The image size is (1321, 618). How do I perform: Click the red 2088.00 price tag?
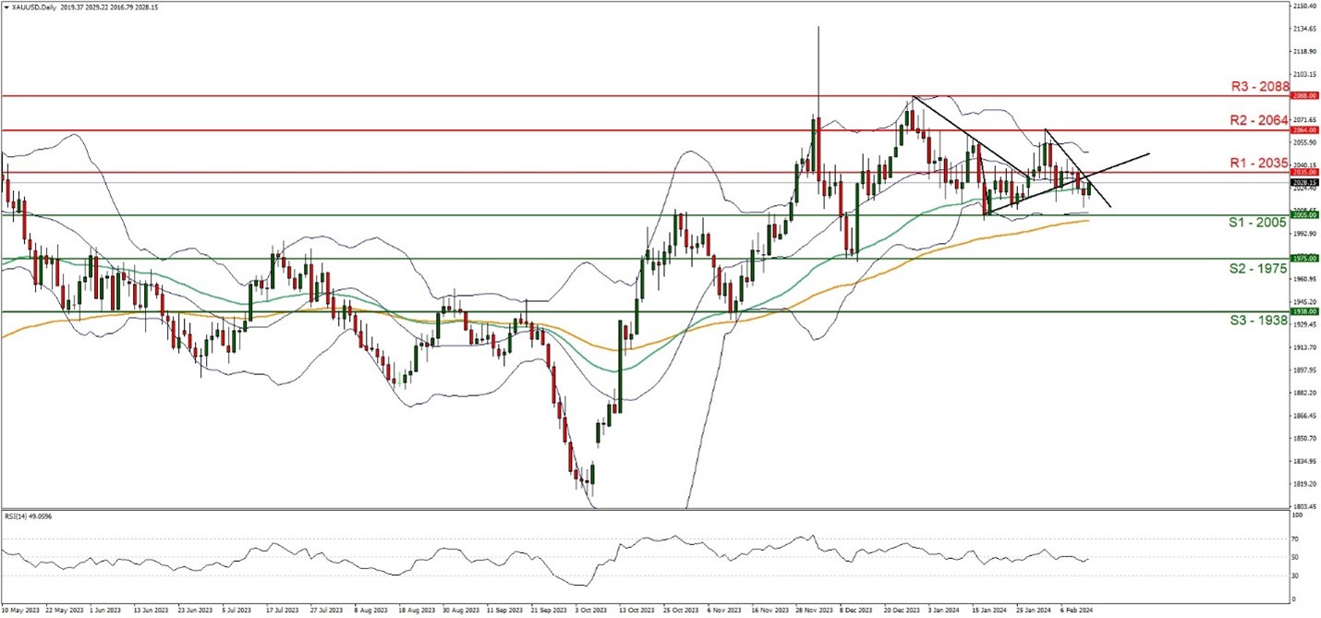coord(1303,95)
